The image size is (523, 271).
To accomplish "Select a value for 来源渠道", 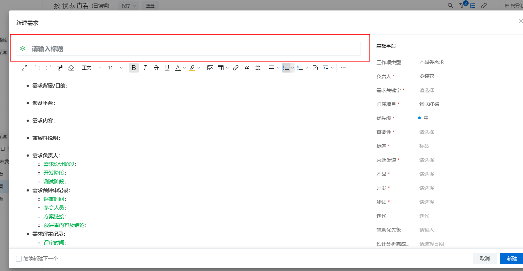I will pyautogui.click(x=427, y=160).
